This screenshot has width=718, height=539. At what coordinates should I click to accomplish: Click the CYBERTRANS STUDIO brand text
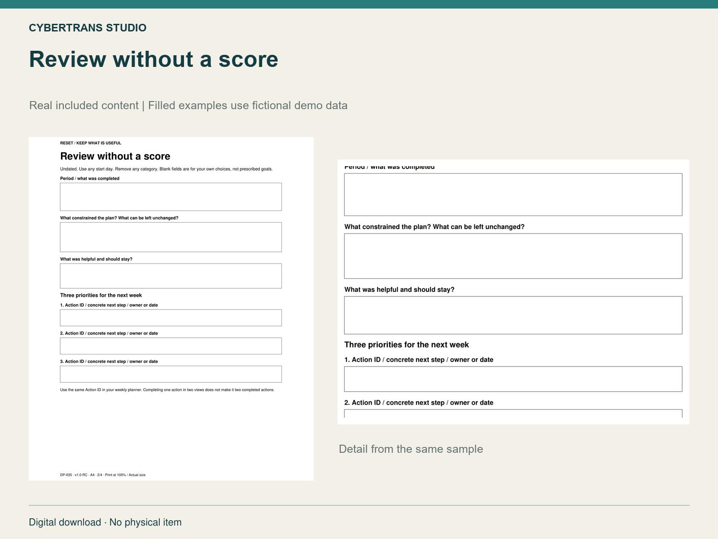pyautogui.click(x=88, y=28)
